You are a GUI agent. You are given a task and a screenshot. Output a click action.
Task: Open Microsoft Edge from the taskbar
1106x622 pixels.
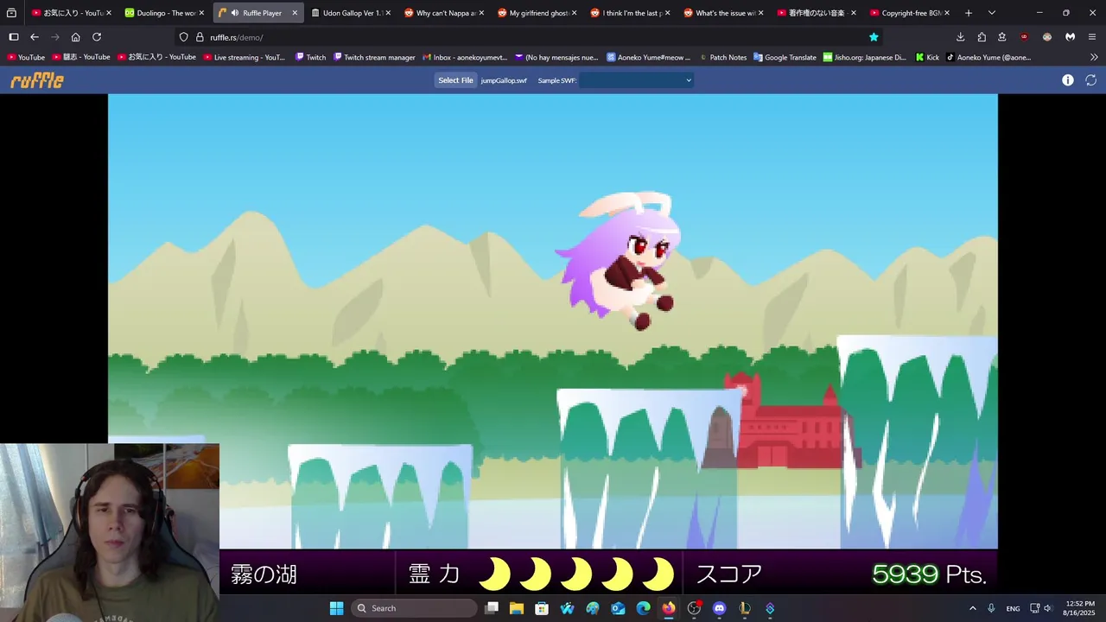tap(643, 608)
